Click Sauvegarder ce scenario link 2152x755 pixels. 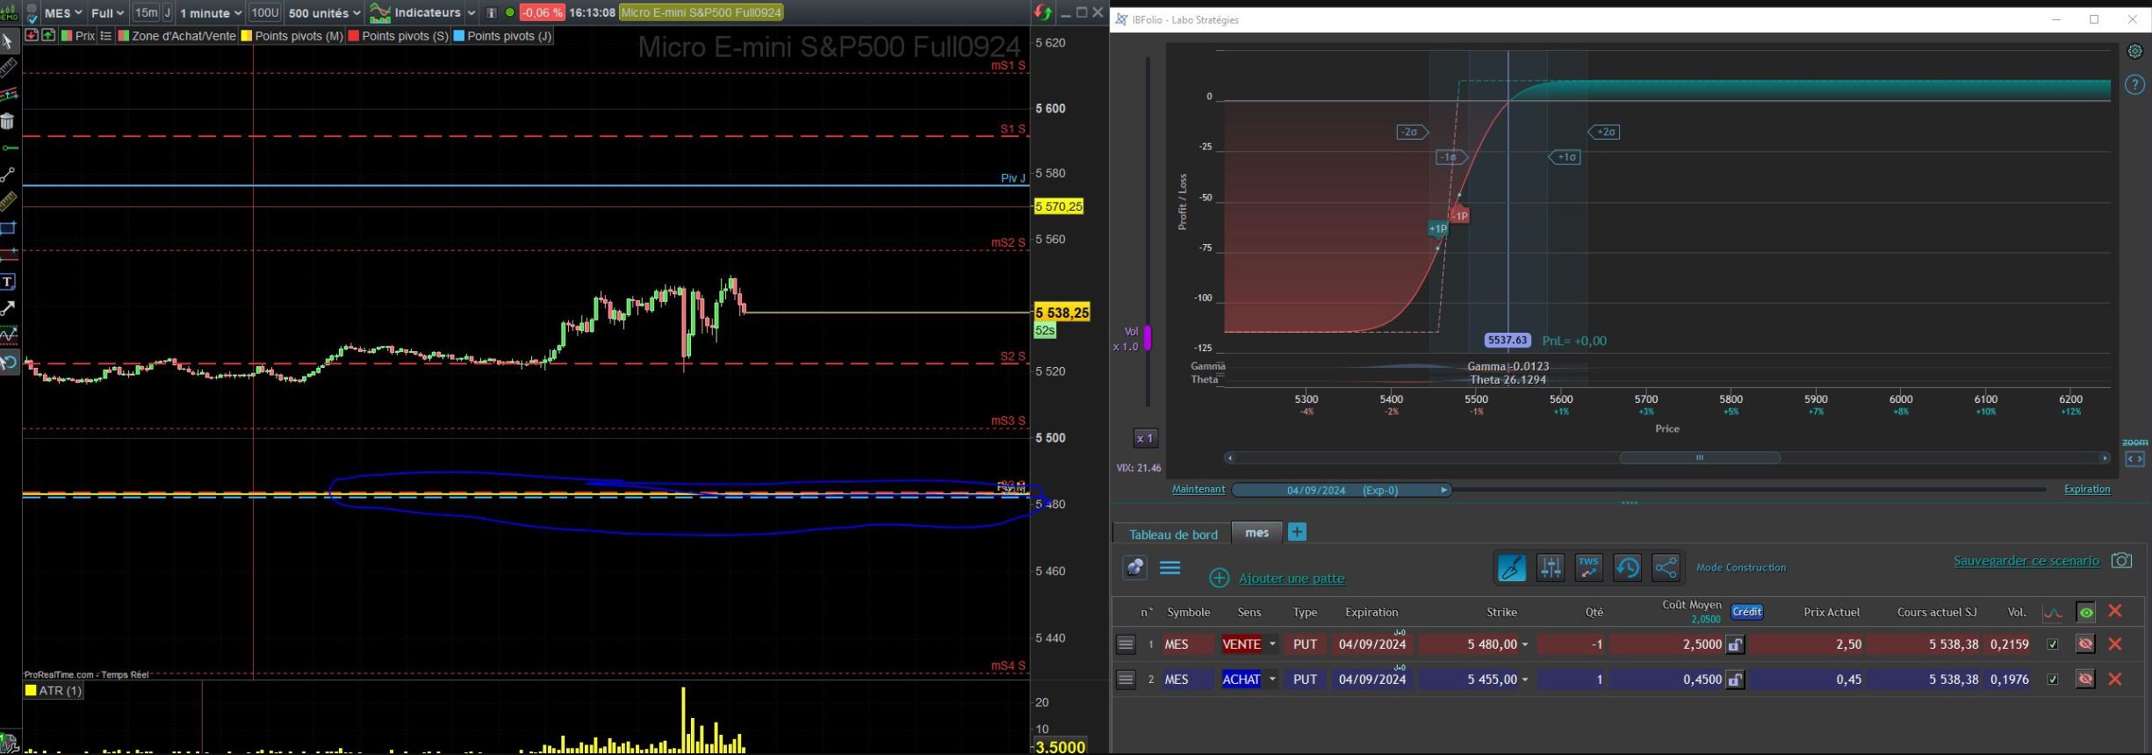click(x=2026, y=561)
